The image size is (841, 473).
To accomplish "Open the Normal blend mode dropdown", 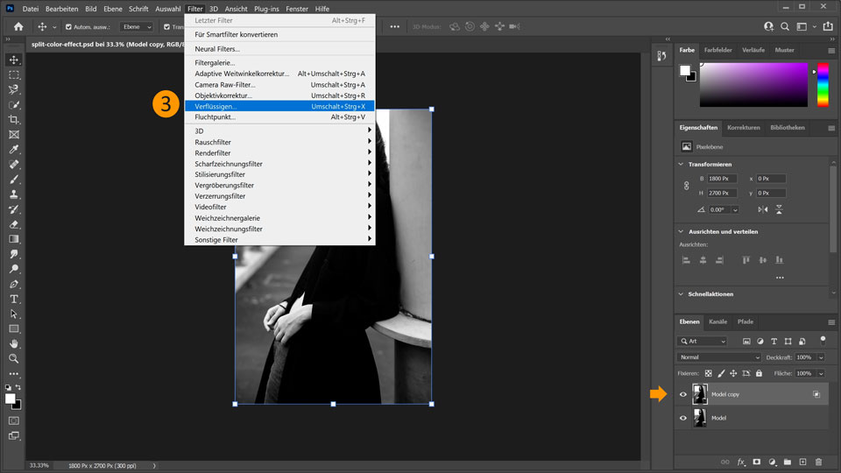I will [x=719, y=357].
